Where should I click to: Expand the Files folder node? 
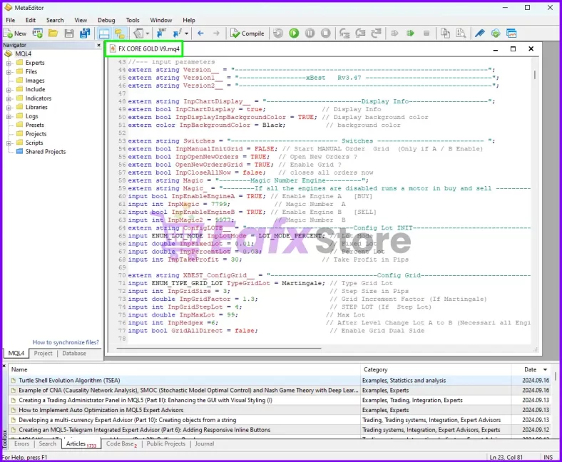tap(9, 72)
